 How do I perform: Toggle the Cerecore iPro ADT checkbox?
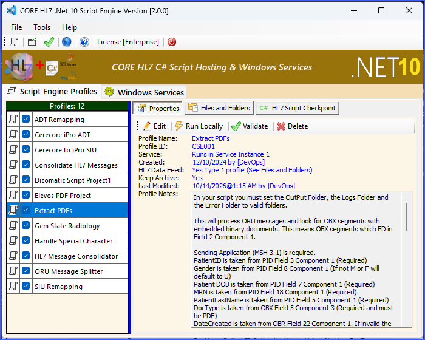[x=26, y=134]
